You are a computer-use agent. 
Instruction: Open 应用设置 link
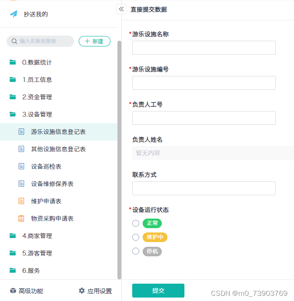pyautogui.click(x=95, y=291)
